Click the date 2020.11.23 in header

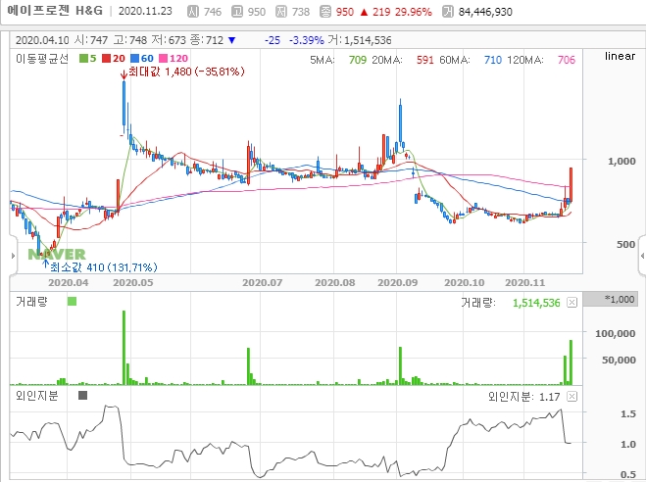pos(145,11)
